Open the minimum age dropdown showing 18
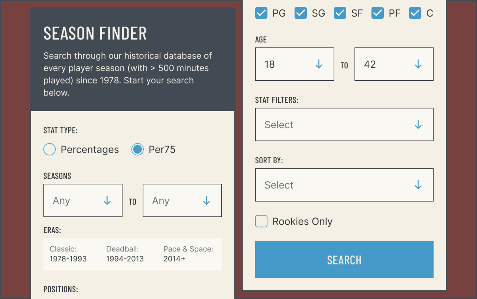 click(294, 64)
